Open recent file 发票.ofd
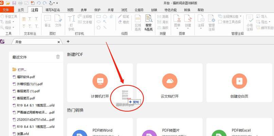 click(x=21, y=134)
